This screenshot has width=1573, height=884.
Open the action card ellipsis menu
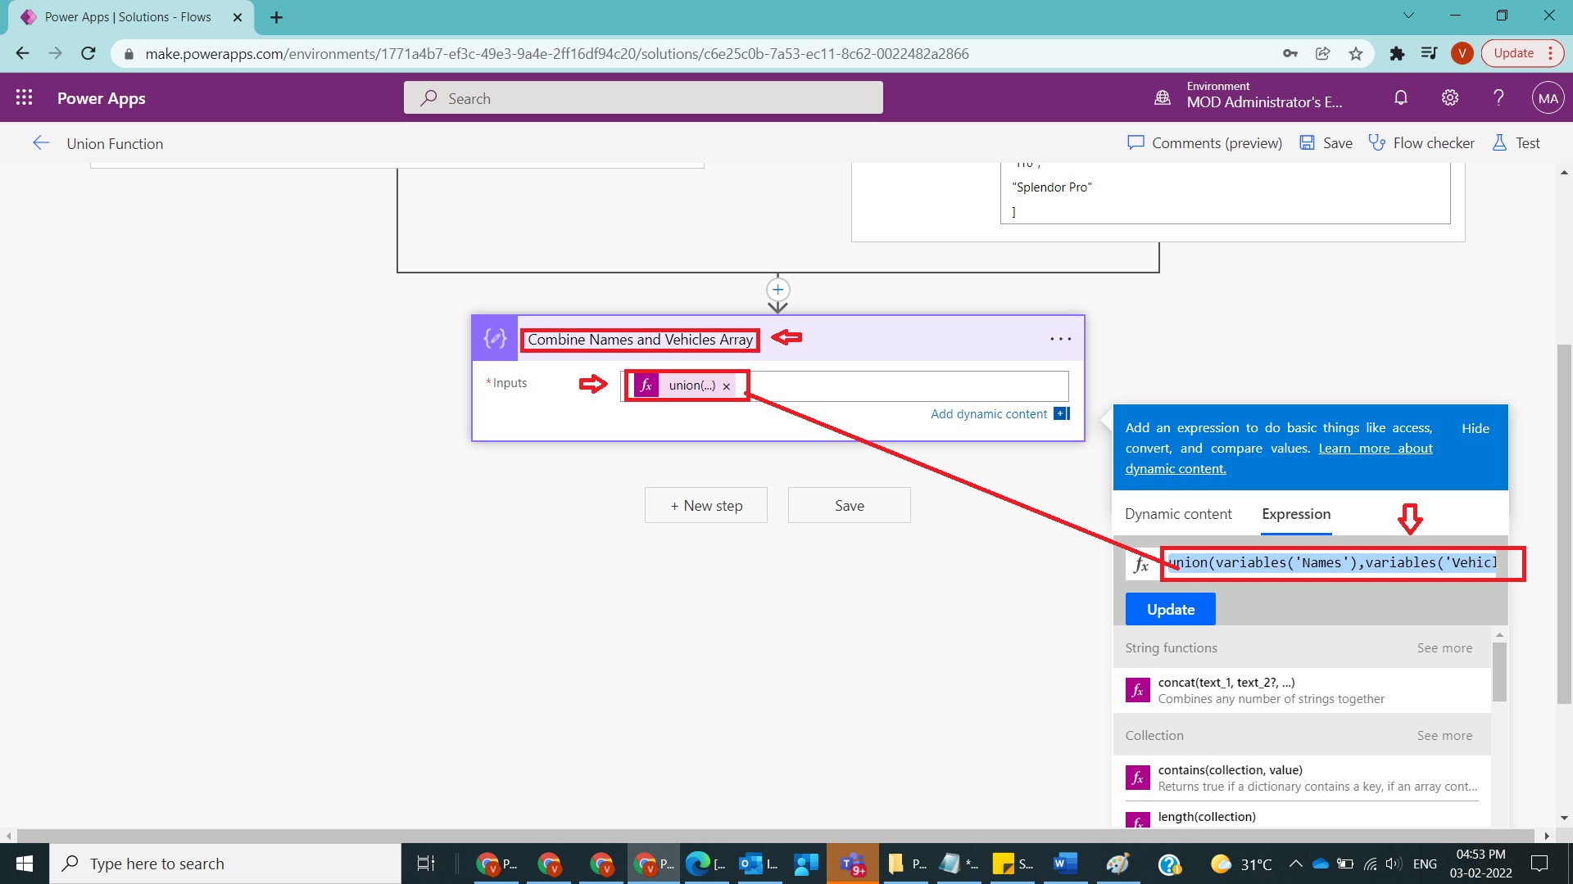pyautogui.click(x=1060, y=338)
